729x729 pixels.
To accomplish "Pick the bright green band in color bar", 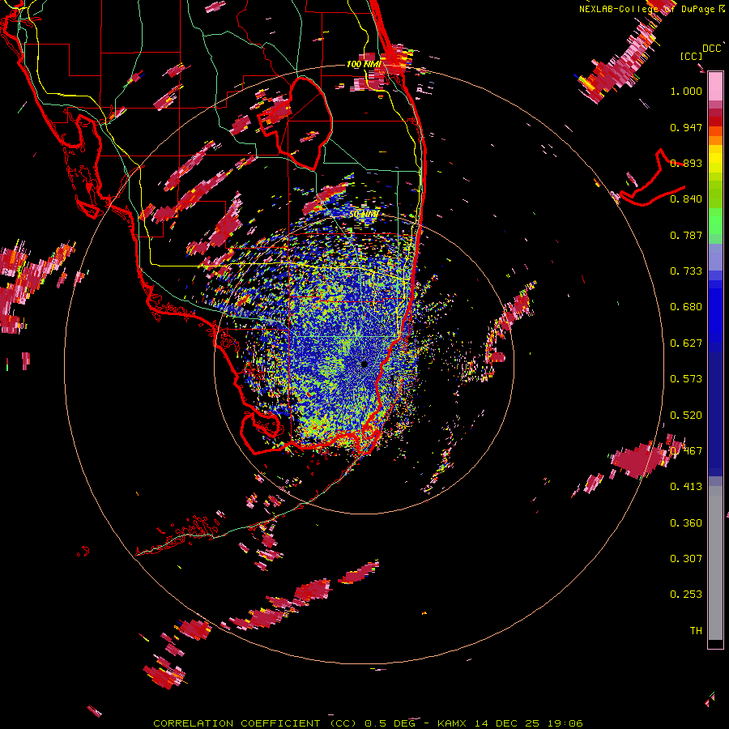I will click(715, 221).
